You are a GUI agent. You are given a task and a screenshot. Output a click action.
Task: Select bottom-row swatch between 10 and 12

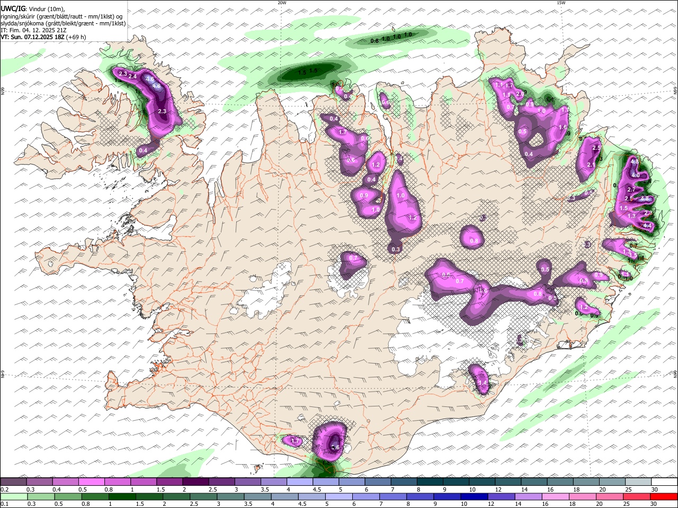[475, 497]
